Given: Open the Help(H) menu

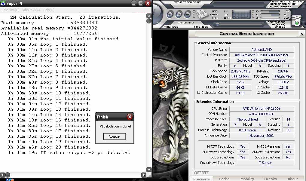Looking at the screenshot, I should pos(49,10).
